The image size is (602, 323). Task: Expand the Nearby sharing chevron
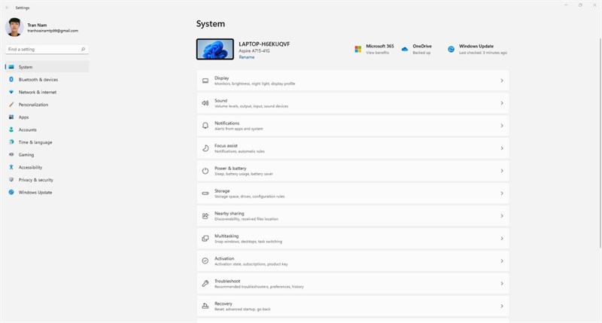(501, 216)
